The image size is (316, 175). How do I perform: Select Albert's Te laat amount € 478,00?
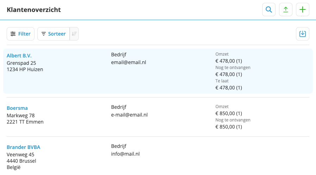(229, 88)
